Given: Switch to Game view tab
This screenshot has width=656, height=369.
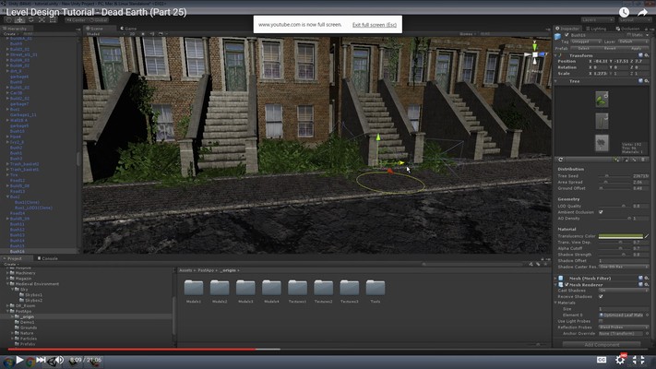Looking at the screenshot, I should coord(129,29).
